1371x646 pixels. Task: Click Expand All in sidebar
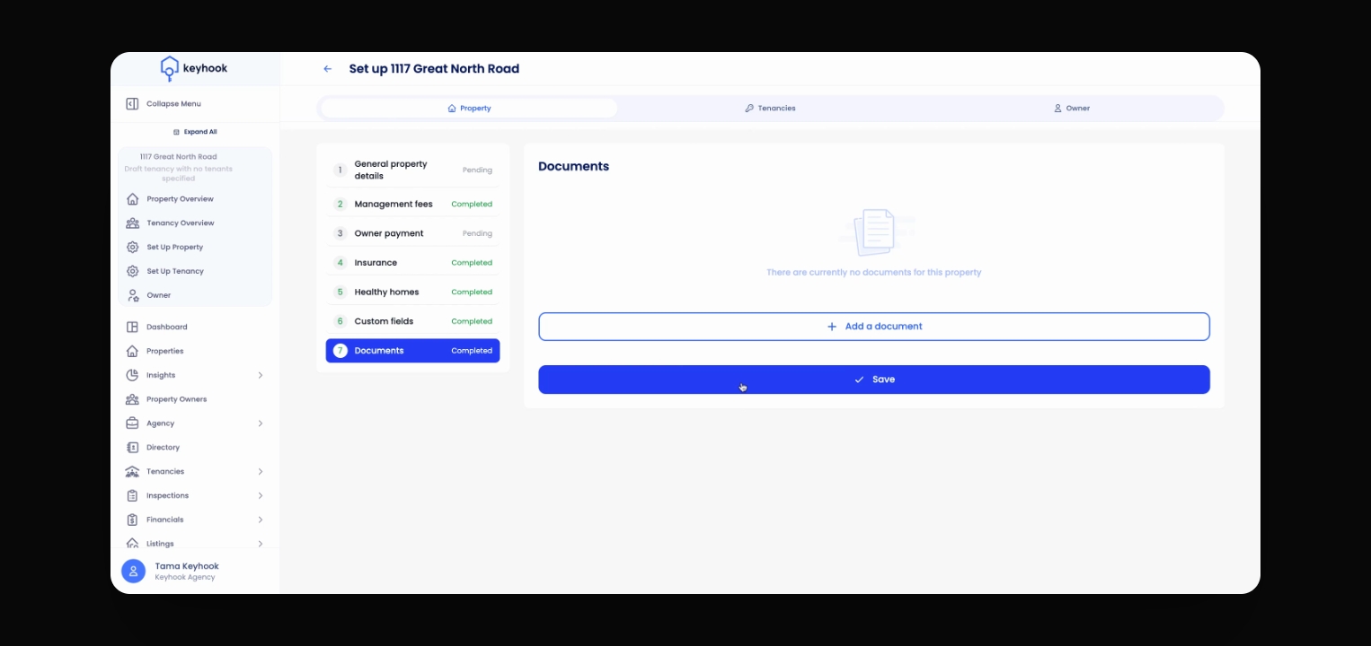195,132
